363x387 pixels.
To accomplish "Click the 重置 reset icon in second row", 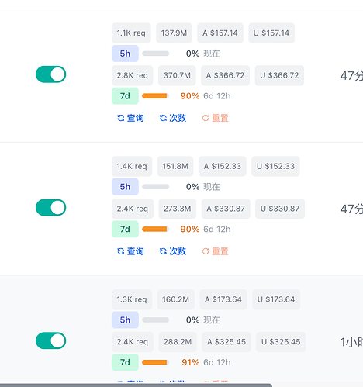I will pyautogui.click(x=206, y=251).
